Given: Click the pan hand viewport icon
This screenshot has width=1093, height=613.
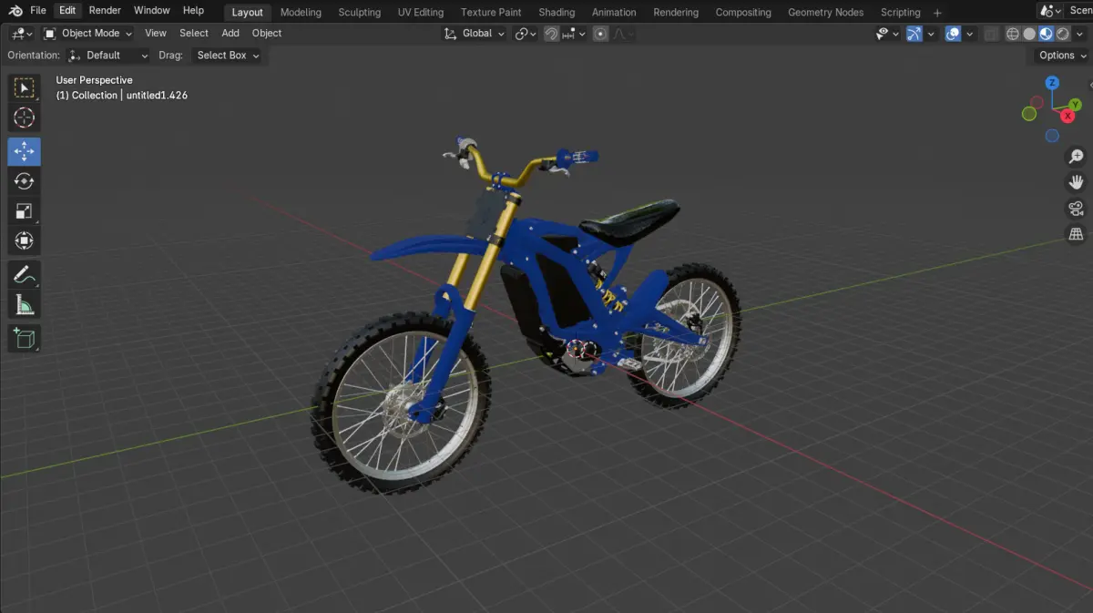Looking at the screenshot, I should pos(1076,182).
